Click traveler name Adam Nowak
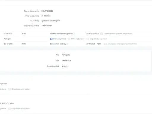 (x=47, y=26)
